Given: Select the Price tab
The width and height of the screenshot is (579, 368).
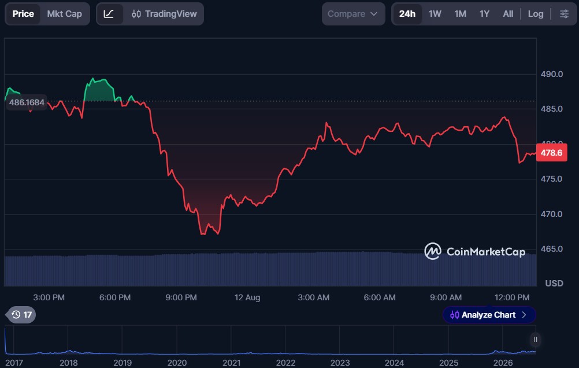Looking at the screenshot, I should pyautogui.click(x=23, y=14).
